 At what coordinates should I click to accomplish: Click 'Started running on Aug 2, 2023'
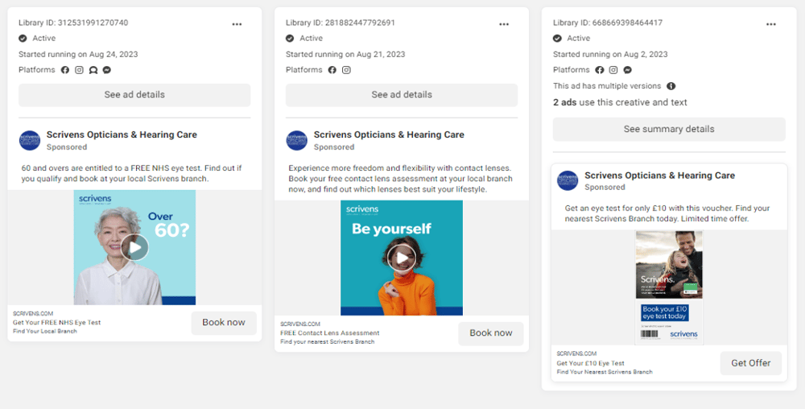pyautogui.click(x=610, y=55)
